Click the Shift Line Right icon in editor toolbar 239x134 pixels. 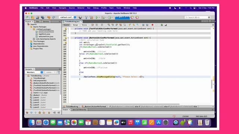coord(147,25)
